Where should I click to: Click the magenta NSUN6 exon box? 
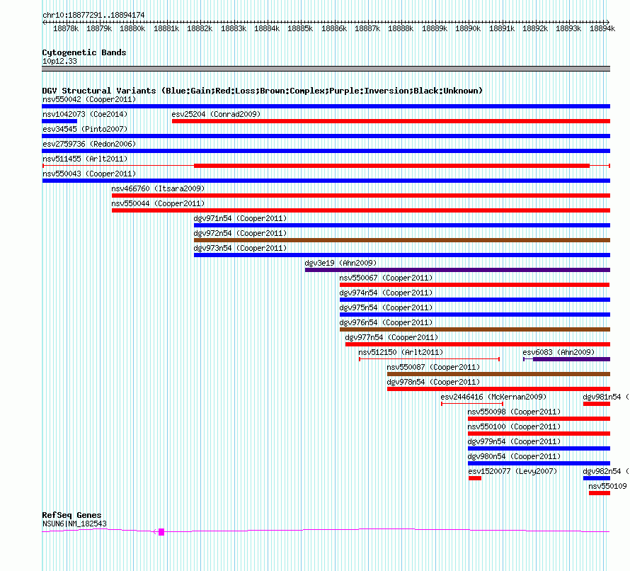[161, 532]
